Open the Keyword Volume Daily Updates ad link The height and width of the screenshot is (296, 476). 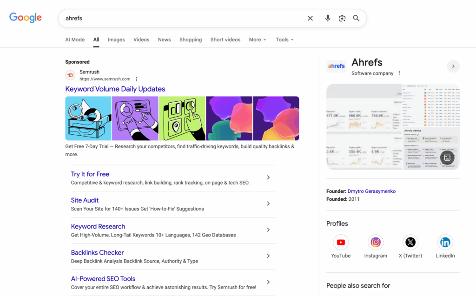[x=115, y=89]
